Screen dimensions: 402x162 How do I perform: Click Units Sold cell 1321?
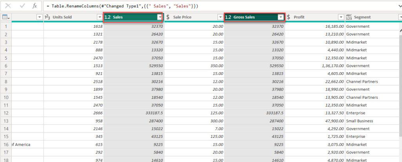point(73,34)
